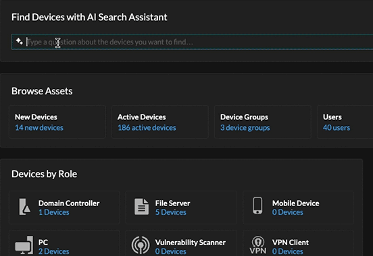This screenshot has height=256, width=373.
Task: View the 1 Devices Domain Controller link
Action: click(54, 212)
